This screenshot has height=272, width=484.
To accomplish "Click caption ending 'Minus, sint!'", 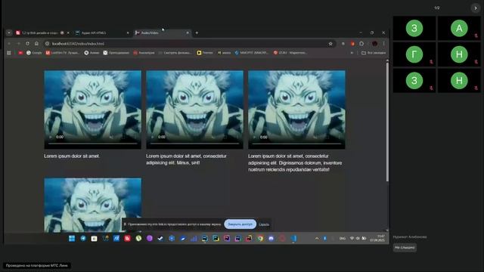I will (186, 159).
